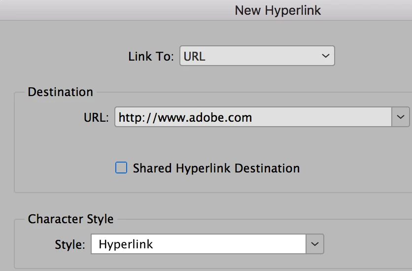Open the Link To dropdown
Image resolution: width=412 pixels, height=271 pixels.
coord(257,56)
